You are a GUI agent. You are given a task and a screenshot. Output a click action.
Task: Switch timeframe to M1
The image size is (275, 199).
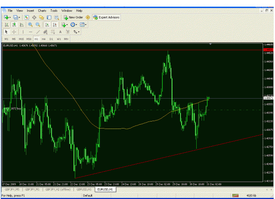click(7, 39)
